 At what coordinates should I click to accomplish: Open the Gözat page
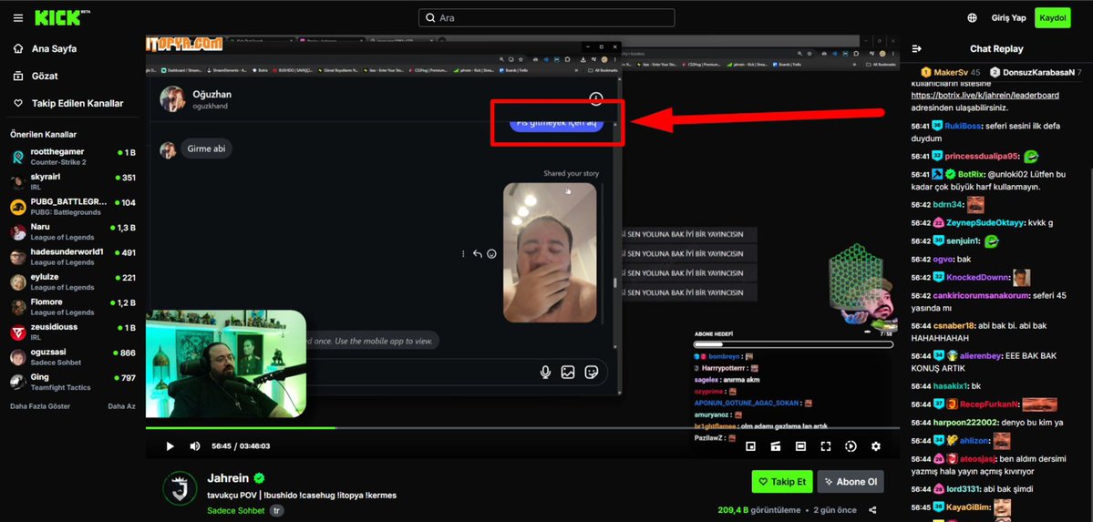(36, 76)
